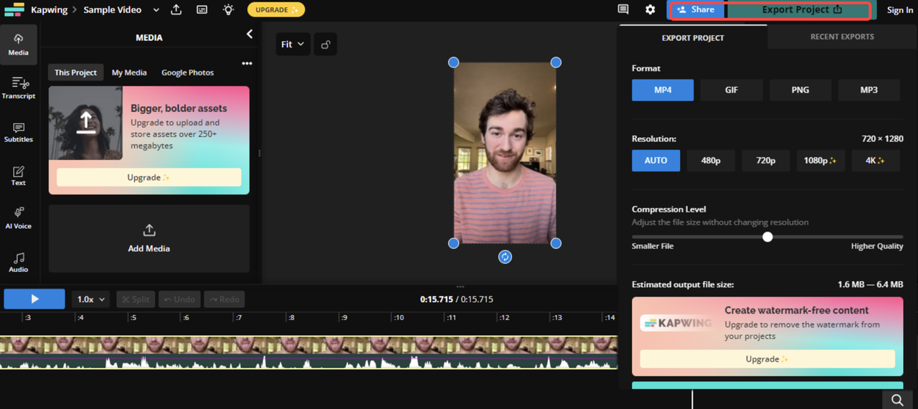This screenshot has width=918, height=409.
Task: Select MP4 export format
Action: click(663, 90)
